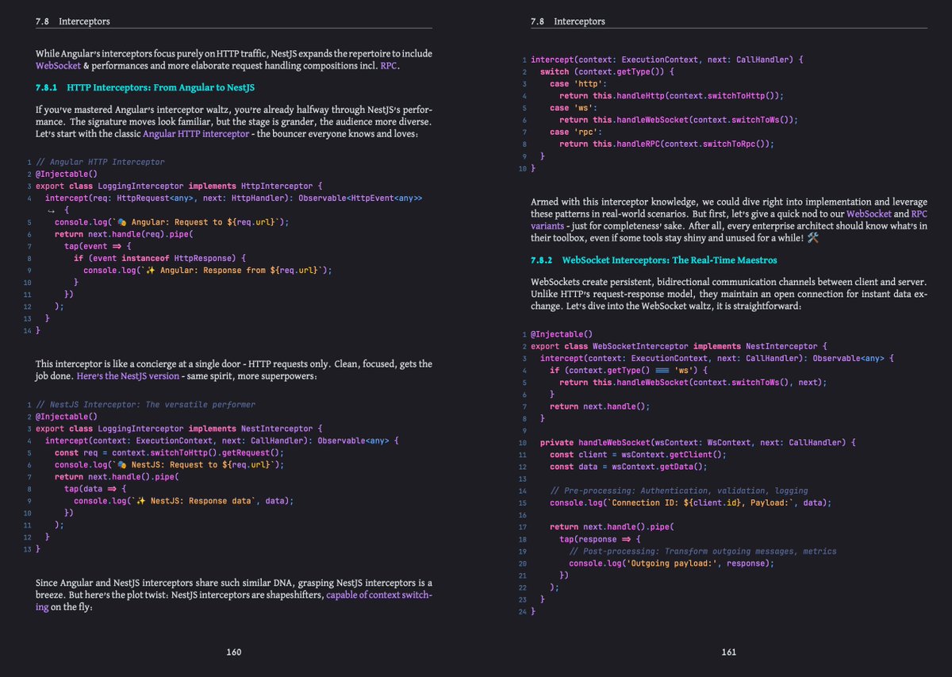This screenshot has height=677, width=952.
Task: Click the '7.8 Interceptors' header on page 161
Action: coord(568,21)
